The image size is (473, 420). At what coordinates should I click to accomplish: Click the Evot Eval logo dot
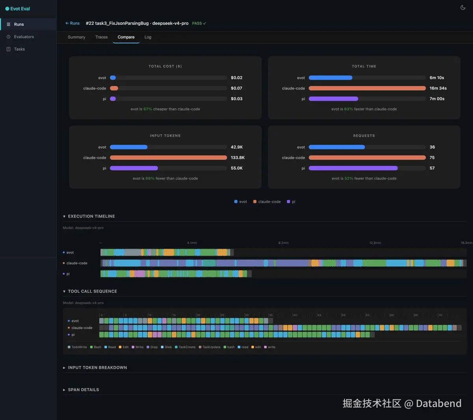(x=7, y=9)
